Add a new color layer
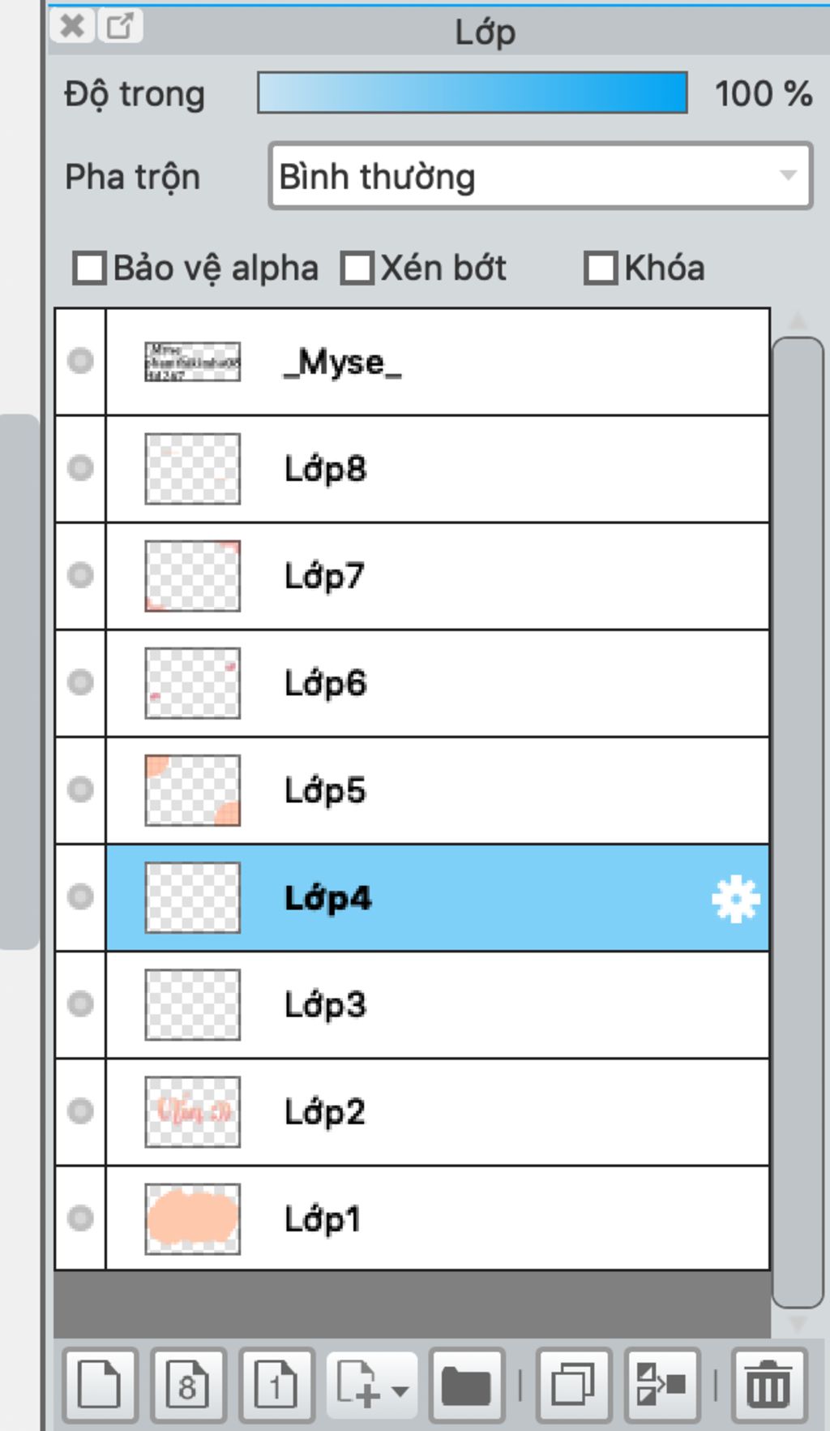 tap(99, 1385)
